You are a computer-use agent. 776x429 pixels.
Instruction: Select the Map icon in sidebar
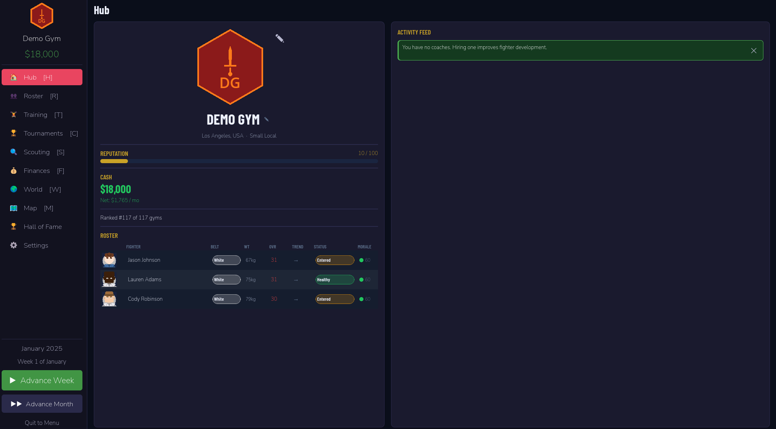(14, 208)
